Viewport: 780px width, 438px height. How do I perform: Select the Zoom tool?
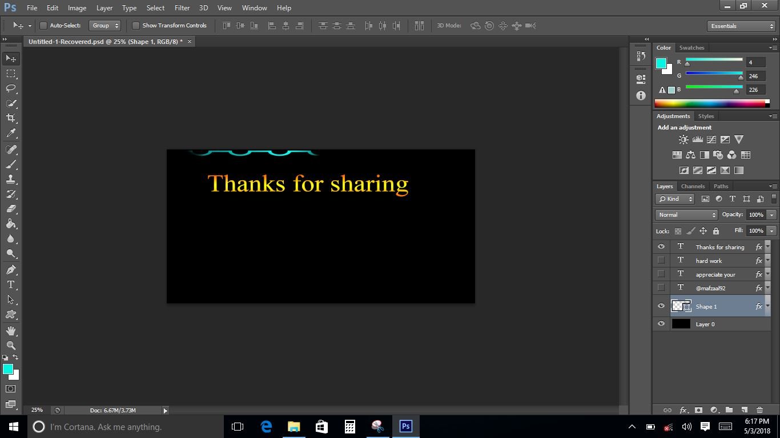11,346
